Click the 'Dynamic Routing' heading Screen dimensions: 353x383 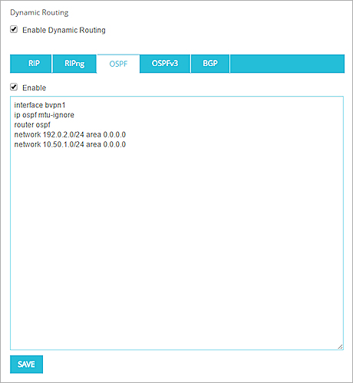tap(39, 12)
